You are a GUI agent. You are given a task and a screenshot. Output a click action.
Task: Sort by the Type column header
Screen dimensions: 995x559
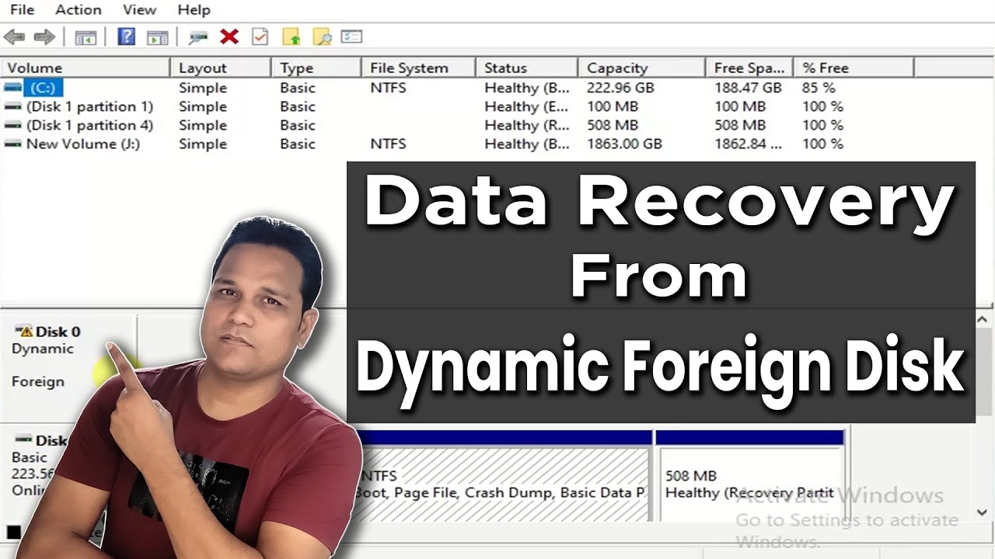tap(316, 68)
